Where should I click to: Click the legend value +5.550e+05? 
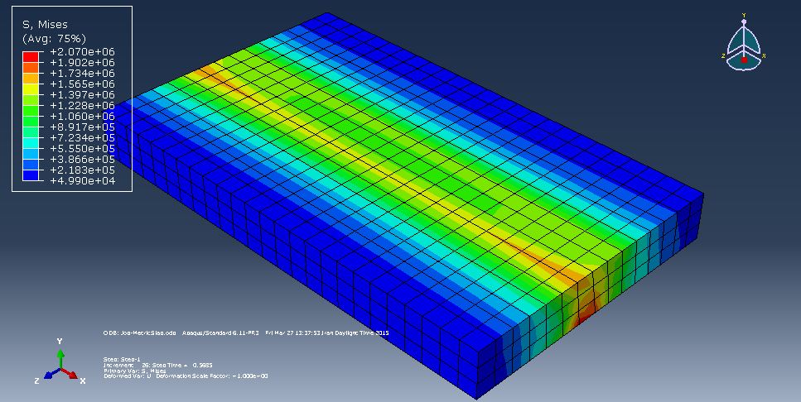[82, 148]
